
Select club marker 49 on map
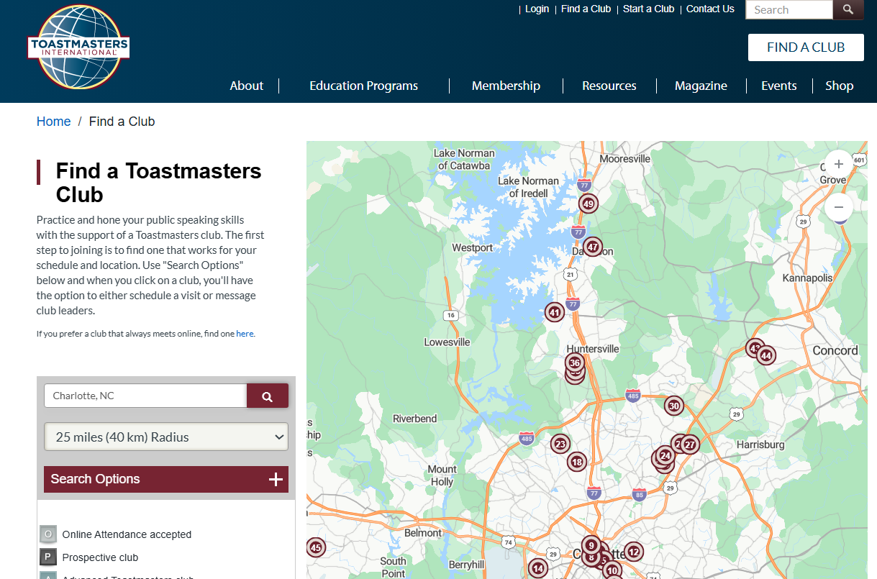click(589, 204)
